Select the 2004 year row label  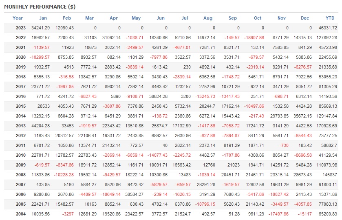coord(20,214)
